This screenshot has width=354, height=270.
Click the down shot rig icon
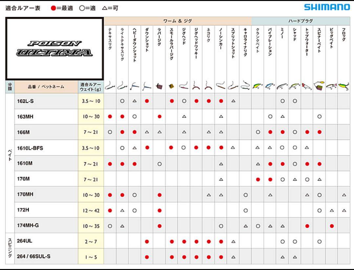(x=147, y=86)
